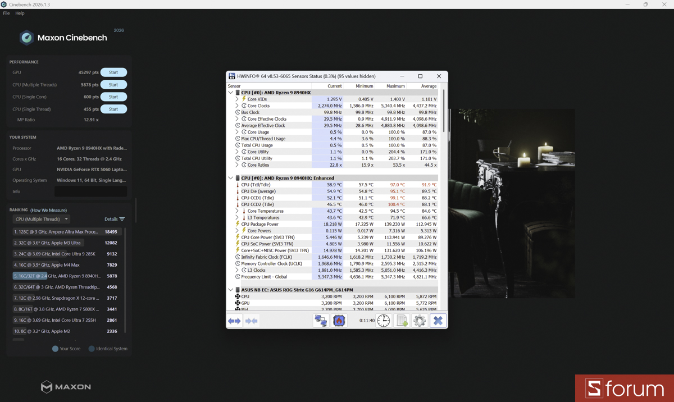Click the thermometer icon beside CPU CCD2 (Tdie)
Viewport: 674px width, 402px height.
pyautogui.click(x=238, y=204)
